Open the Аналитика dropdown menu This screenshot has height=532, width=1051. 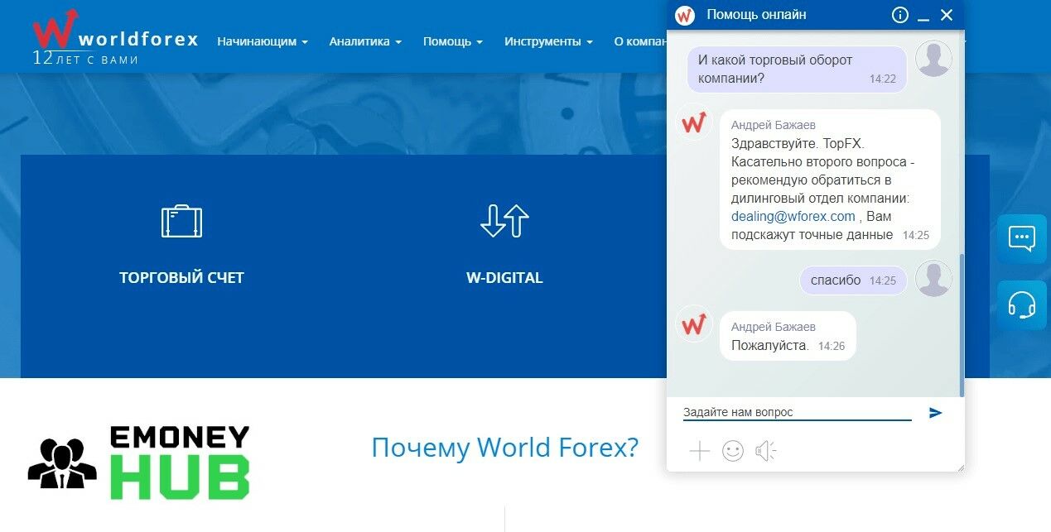(365, 41)
